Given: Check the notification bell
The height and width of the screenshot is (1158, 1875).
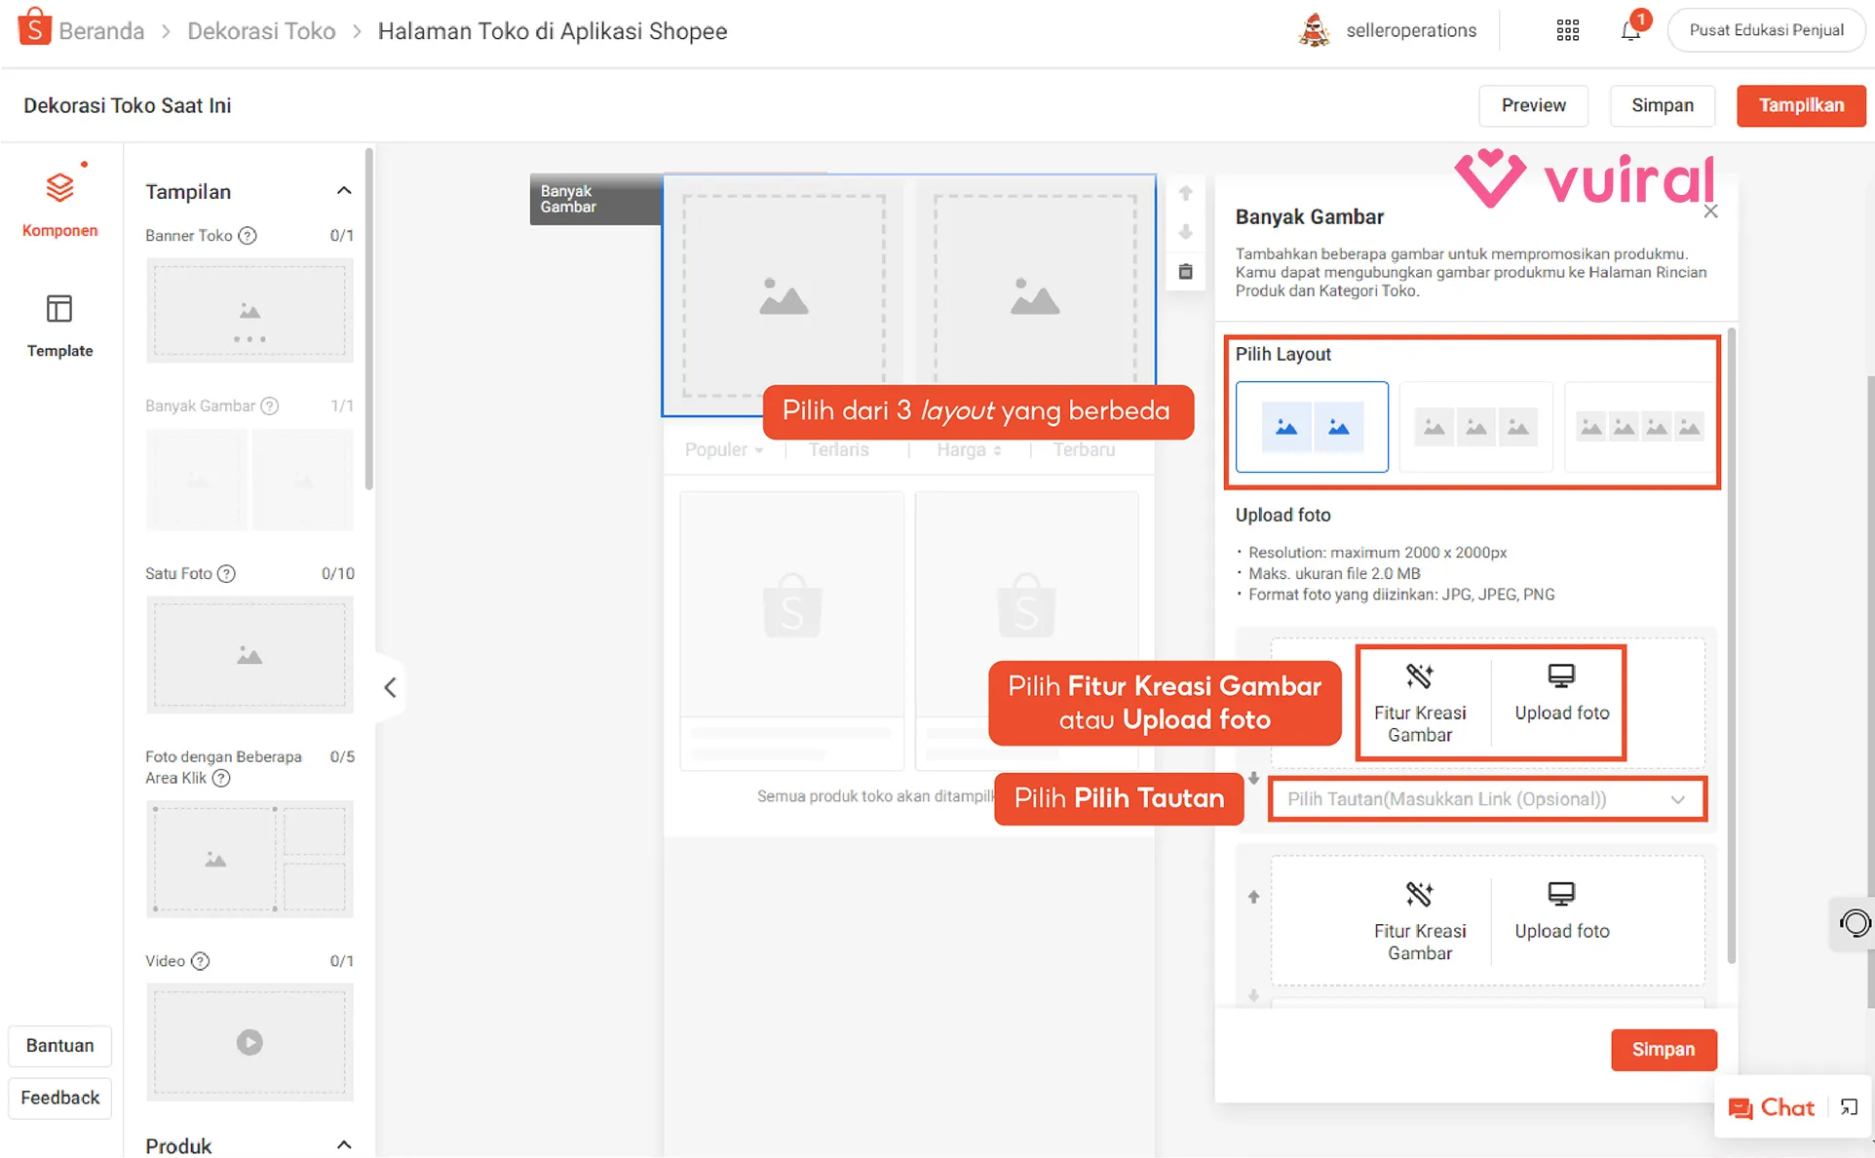Looking at the screenshot, I should [1629, 30].
